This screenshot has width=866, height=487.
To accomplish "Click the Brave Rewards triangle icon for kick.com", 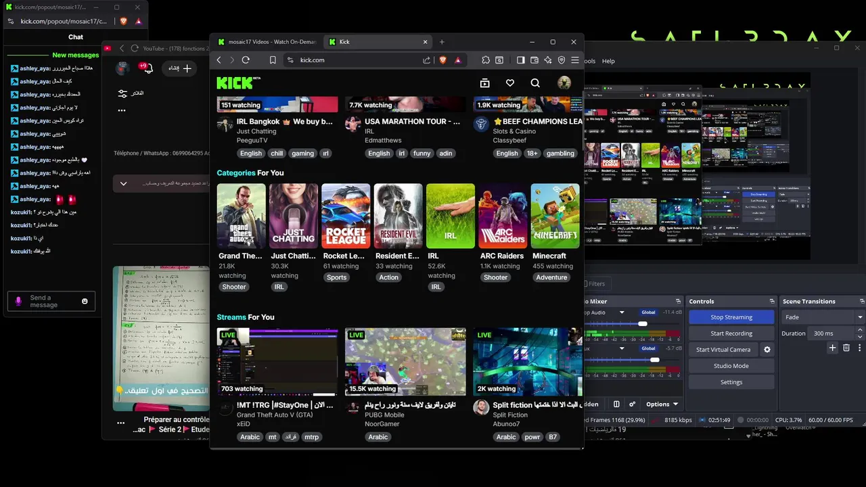I will click(x=458, y=60).
